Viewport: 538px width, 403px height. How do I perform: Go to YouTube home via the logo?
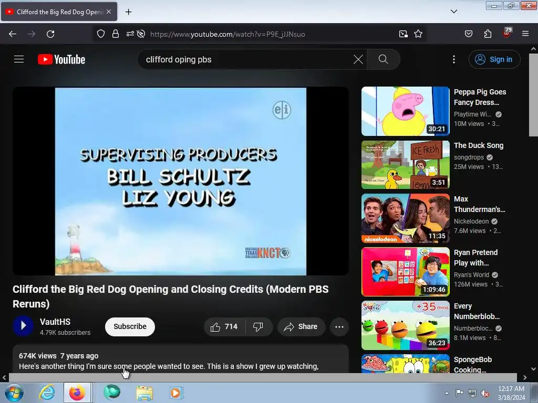point(61,59)
